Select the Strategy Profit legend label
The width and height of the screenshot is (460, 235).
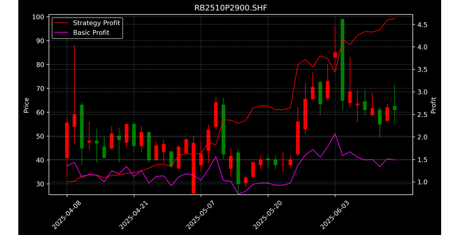click(x=96, y=23)
